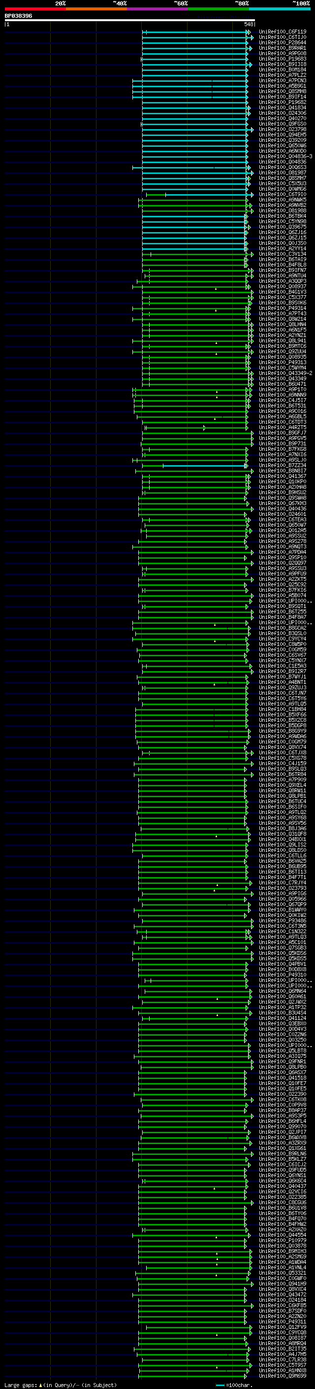Viewport: 315px width, 1389px height.
Task: Click the UniRef100_B9IFN7 hit
Action: click(283, 270)
